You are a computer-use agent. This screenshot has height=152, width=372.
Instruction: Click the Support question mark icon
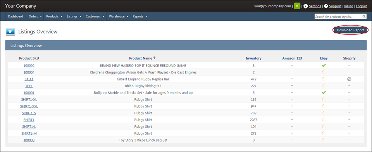[326, 6]
